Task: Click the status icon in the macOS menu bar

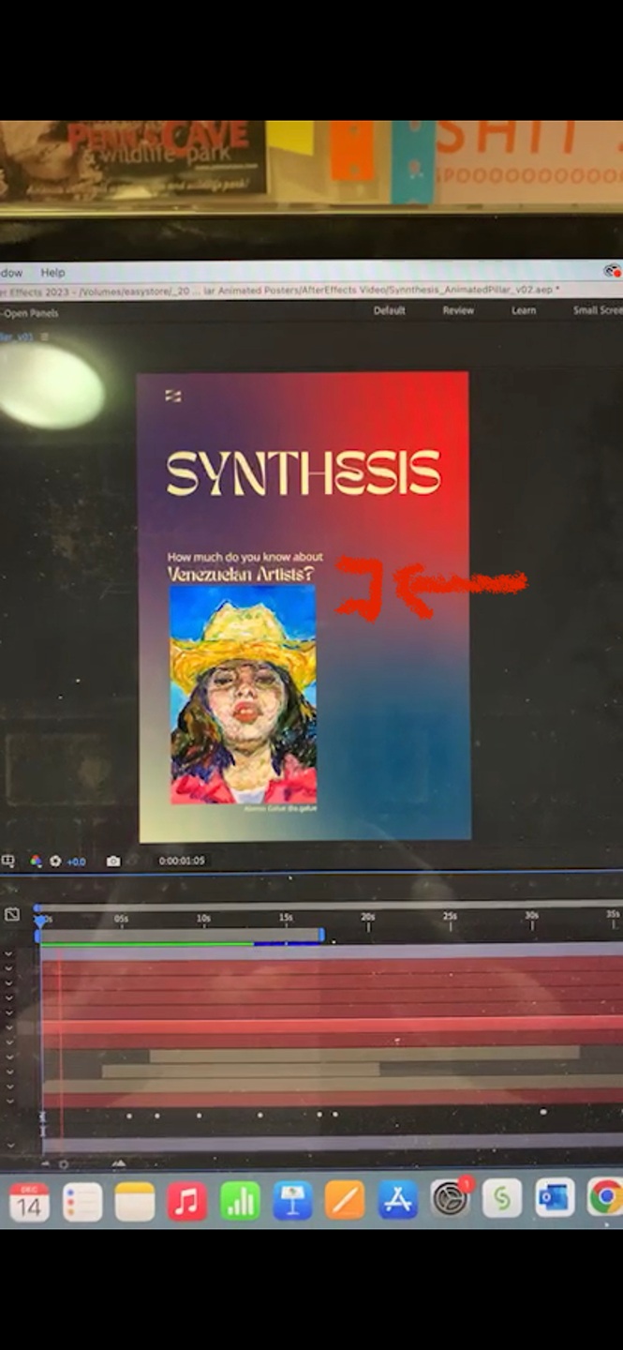Action: pos(613,271)
